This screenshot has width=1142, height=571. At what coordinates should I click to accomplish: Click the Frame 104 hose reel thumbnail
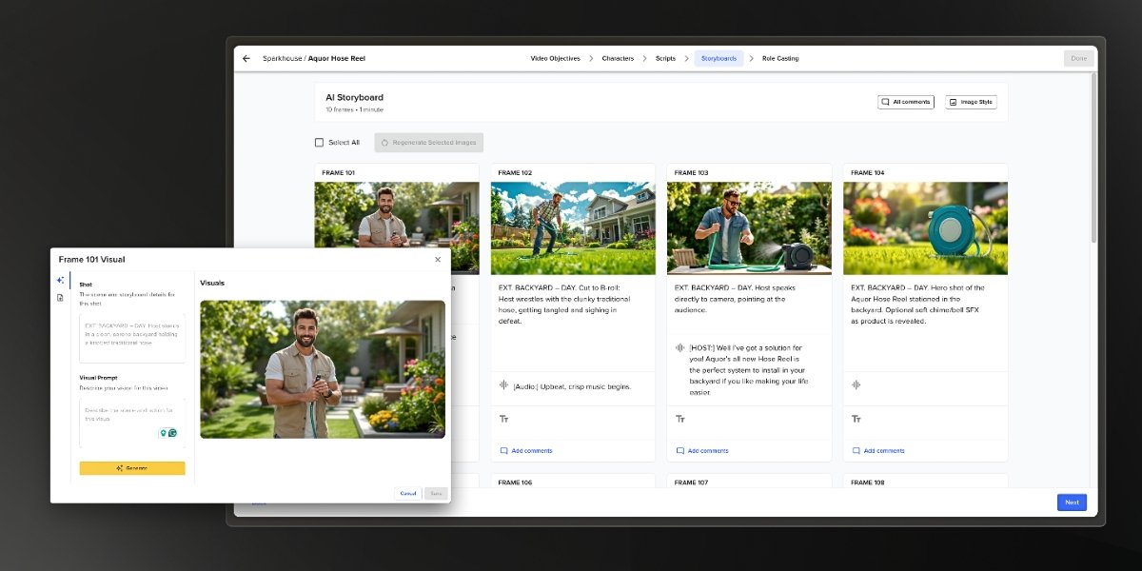click(x=925, y=228)
